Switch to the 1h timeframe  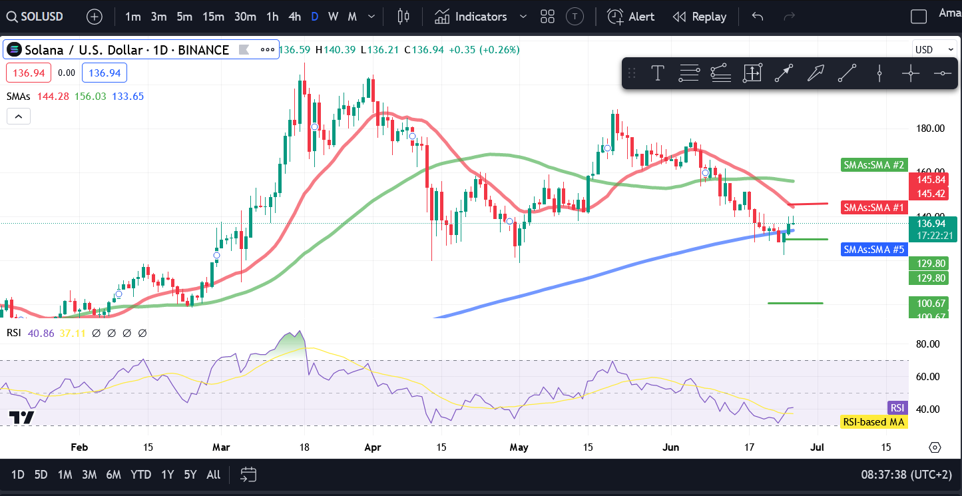272,17
